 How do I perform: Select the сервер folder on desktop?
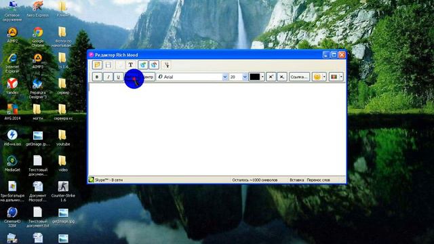point(63,86)
